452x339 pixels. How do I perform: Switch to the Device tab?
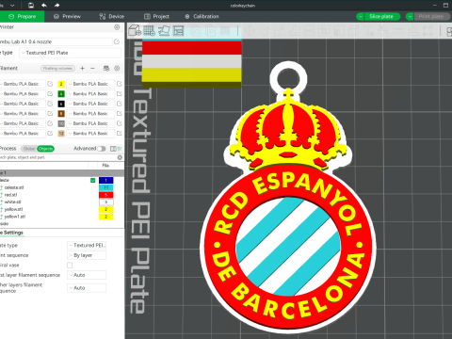[x=112, y=16]
